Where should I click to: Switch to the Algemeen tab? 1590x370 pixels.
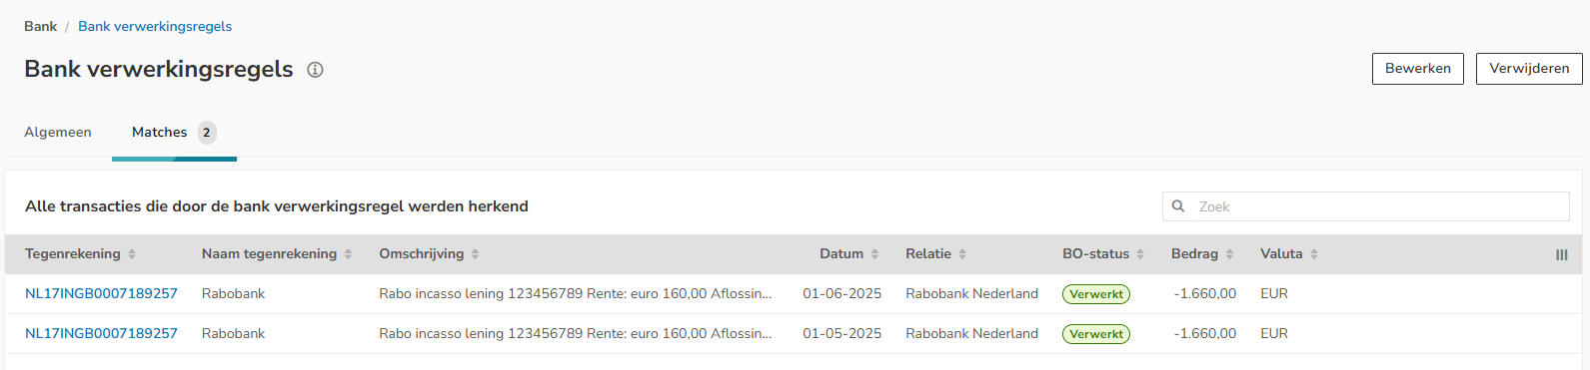[x=58, y=132]
